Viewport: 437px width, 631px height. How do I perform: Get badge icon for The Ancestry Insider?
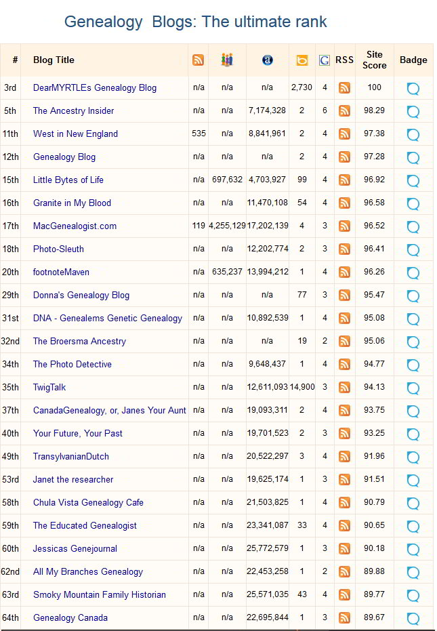pos(413,111)
